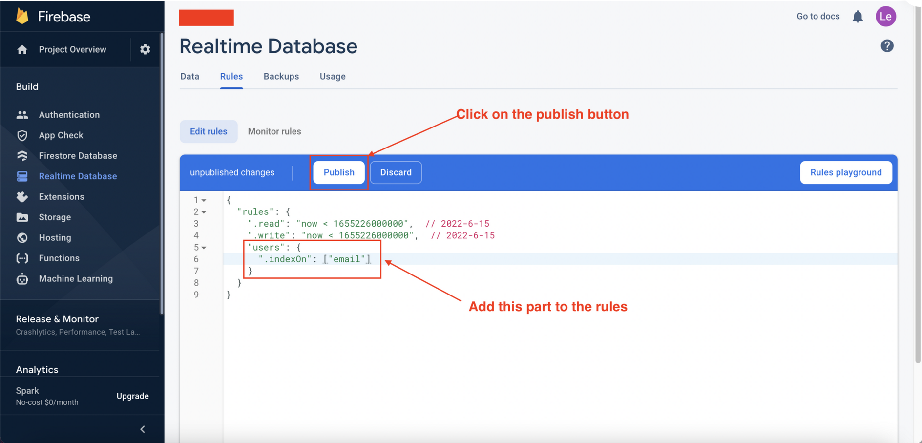Screen dimensions: 922x443
Task: Collapse code fold arrow on line 2
Action: point(204,212)
